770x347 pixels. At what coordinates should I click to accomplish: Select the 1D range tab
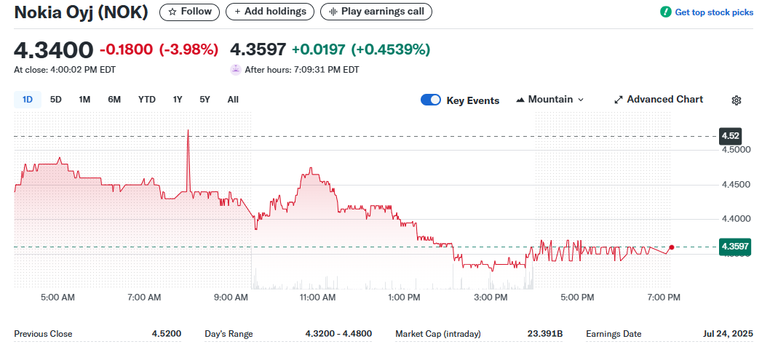(x=28, y=100)
